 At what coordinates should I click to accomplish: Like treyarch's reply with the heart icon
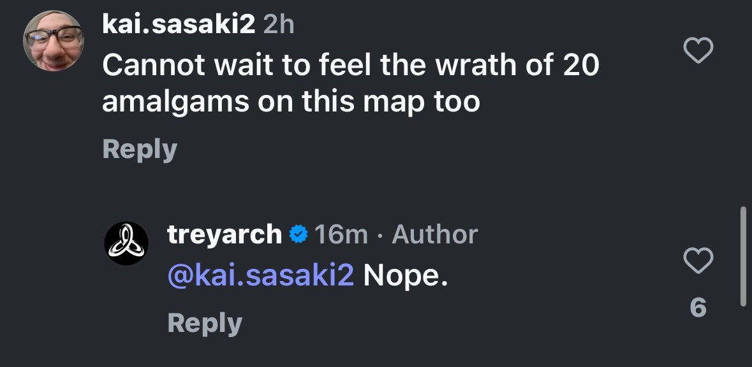[x=698, y=260]
